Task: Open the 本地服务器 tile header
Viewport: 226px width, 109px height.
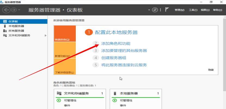Action: point(136,93)
